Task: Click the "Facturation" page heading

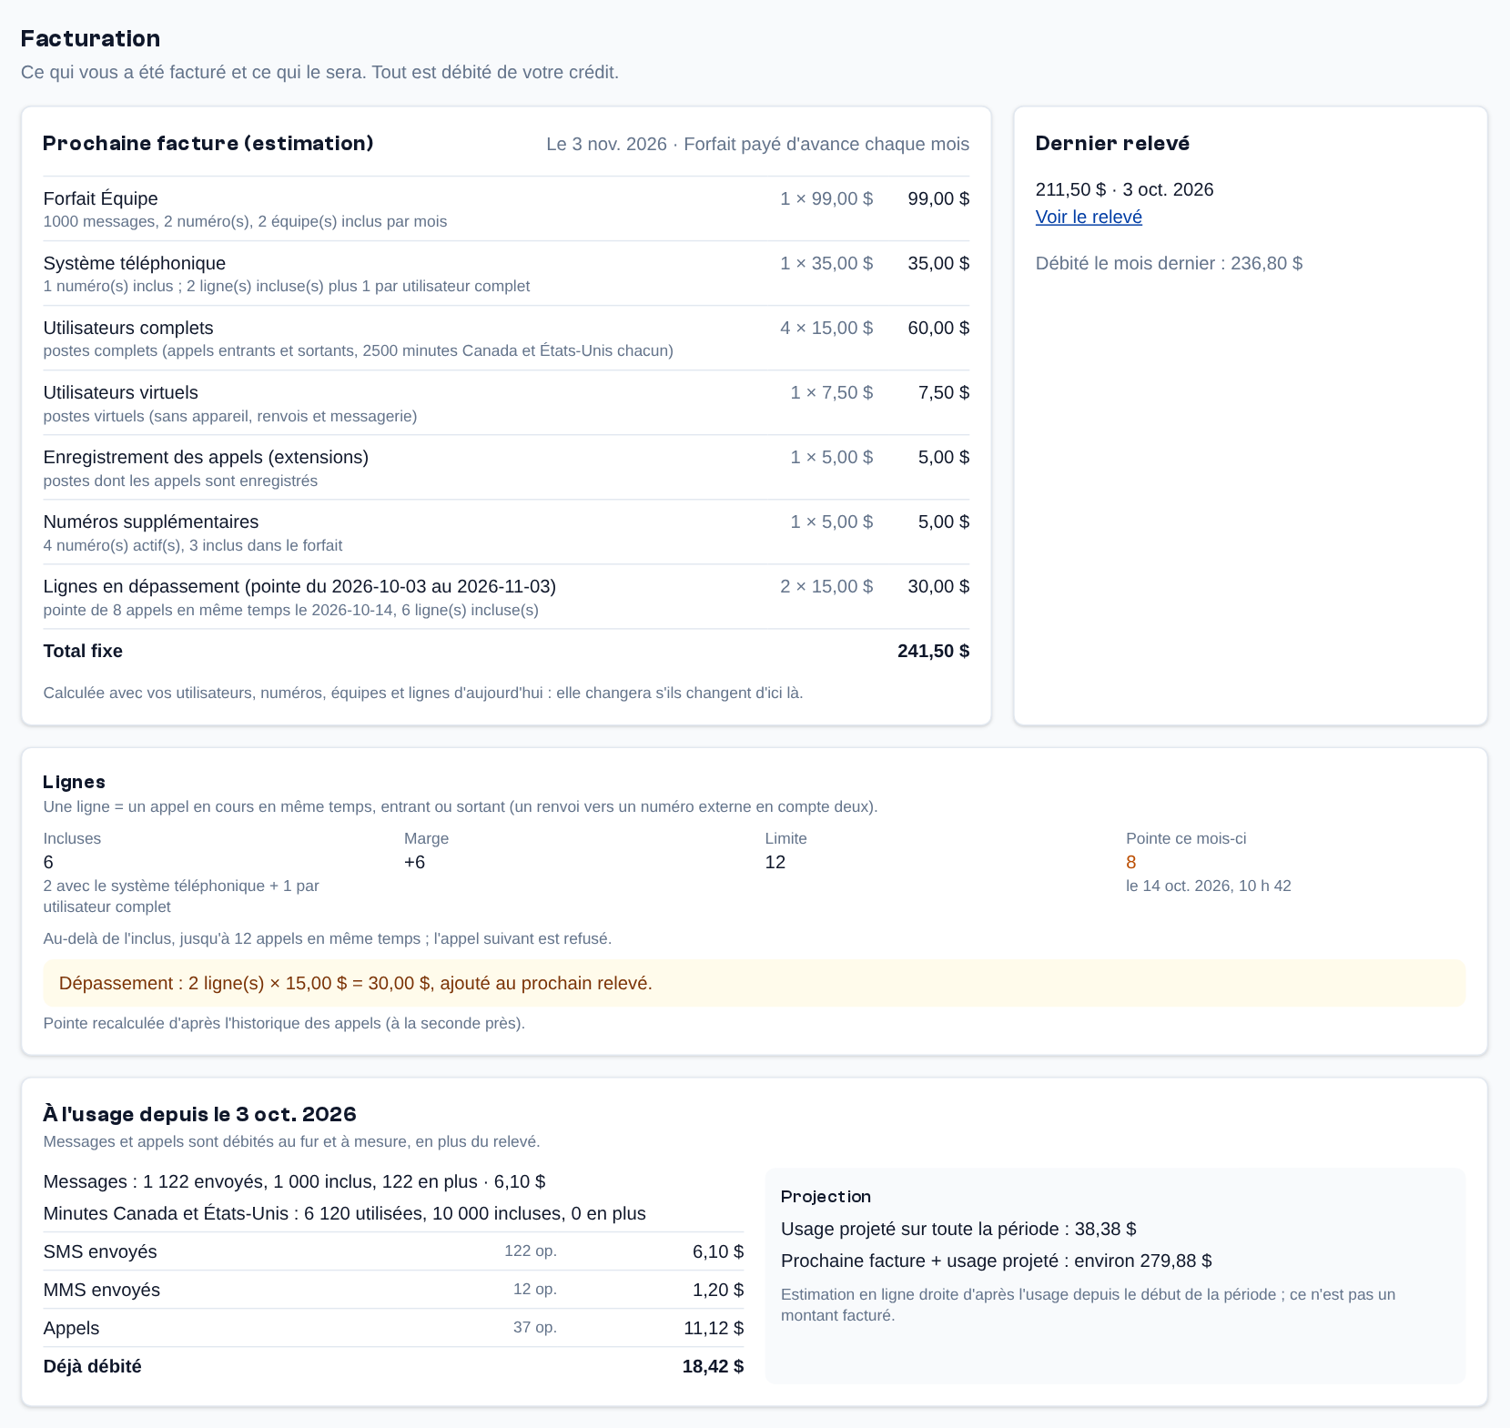Action: [x=90, y=38]
